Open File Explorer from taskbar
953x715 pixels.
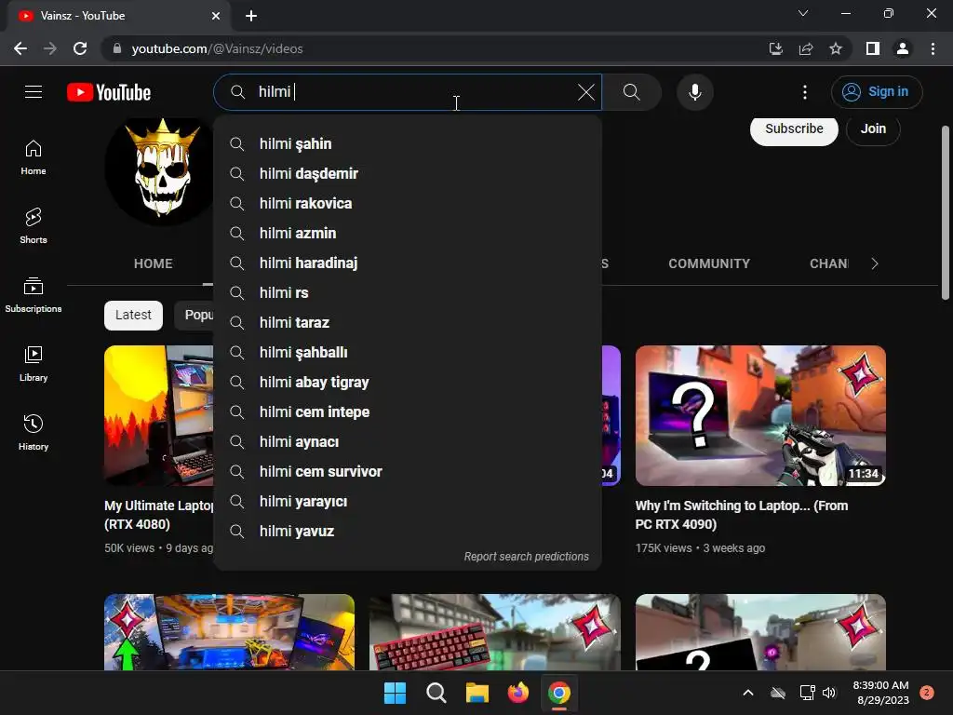pos(477,693)
